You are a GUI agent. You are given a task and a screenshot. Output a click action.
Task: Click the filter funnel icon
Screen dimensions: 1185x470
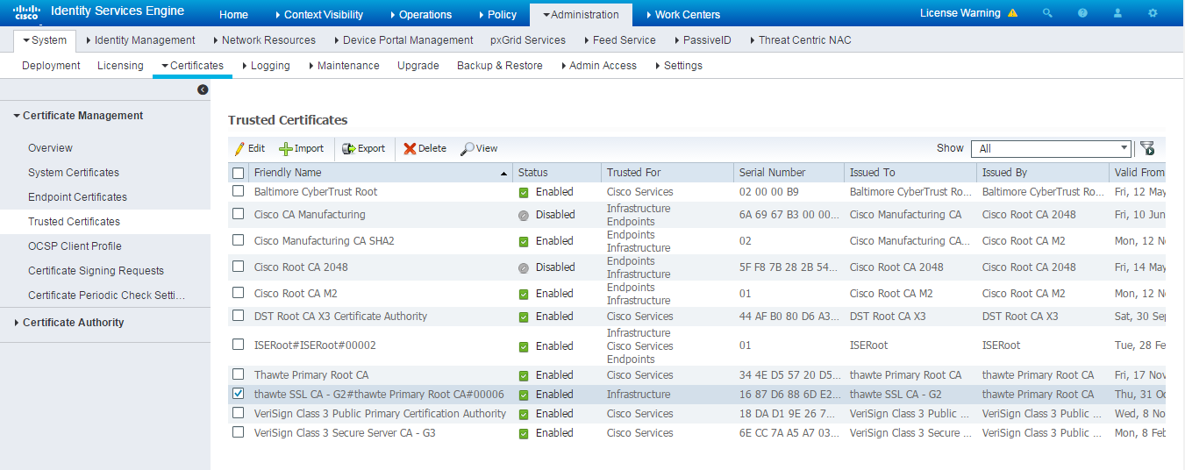(x=1147, y=148)
